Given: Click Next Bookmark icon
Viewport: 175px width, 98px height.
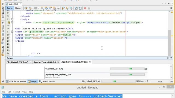Looking at the screenshot, I should (67, 8).
